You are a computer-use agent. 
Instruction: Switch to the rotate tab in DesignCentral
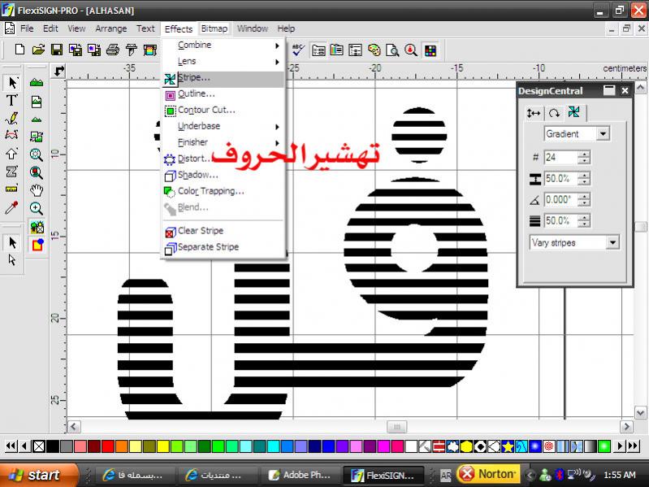[x=553, y=113]
